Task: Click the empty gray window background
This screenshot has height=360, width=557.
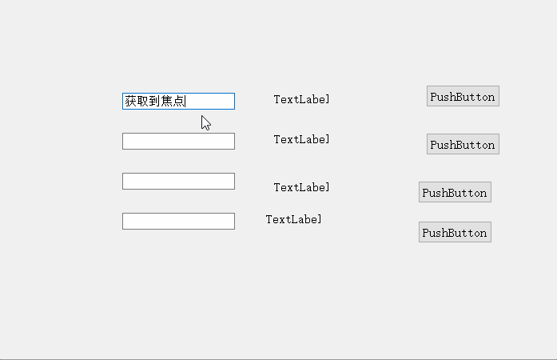Action: coord(280,304)
